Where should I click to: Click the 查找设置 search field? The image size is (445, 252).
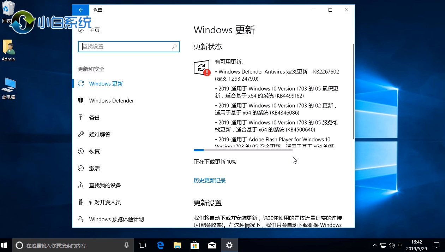(129, 47)
